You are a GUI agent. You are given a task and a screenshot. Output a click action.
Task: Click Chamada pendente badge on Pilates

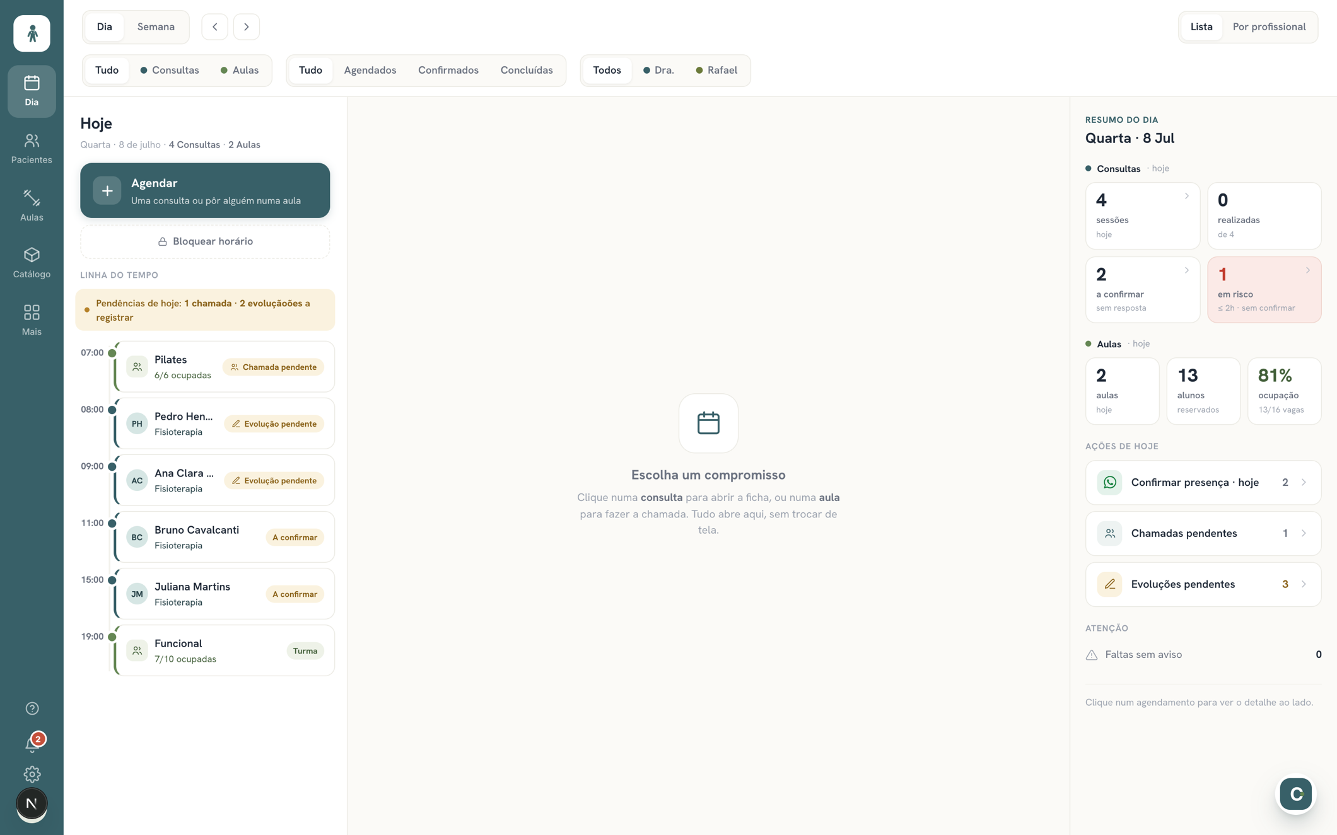(273, 367)
